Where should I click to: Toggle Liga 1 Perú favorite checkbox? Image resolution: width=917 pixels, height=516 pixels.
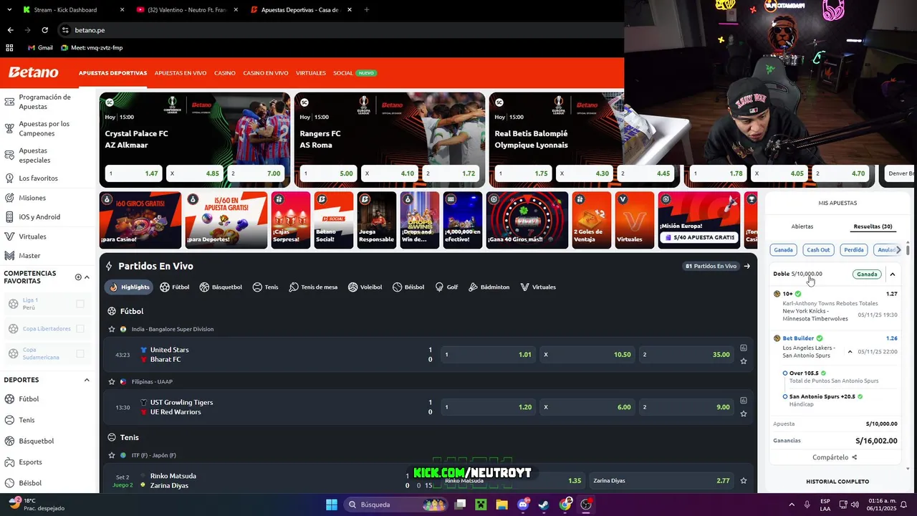coord(80,304)
